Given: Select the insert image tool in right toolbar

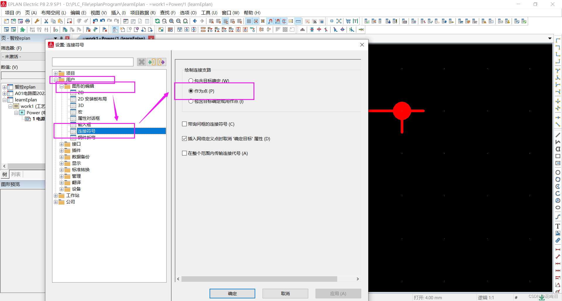Looking at the screenshot, I should point(558,233).
